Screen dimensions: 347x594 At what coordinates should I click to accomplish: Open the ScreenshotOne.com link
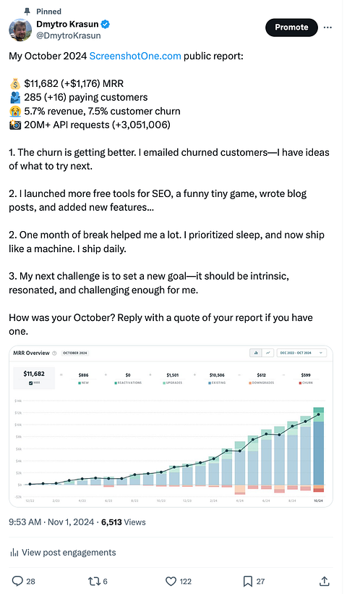135,56
